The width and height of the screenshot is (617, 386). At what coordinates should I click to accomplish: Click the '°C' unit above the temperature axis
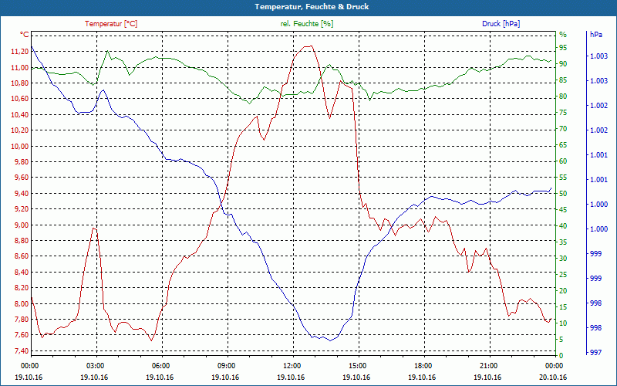coord(25,35)
